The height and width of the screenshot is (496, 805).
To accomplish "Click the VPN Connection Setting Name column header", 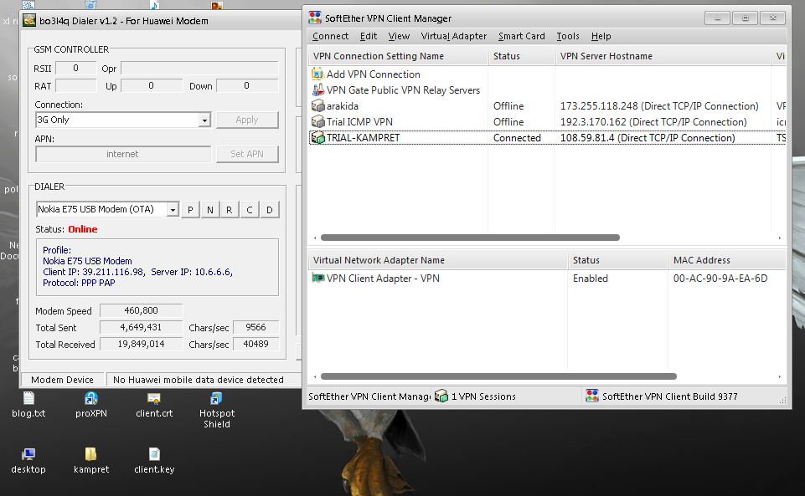I will [398, 56].
